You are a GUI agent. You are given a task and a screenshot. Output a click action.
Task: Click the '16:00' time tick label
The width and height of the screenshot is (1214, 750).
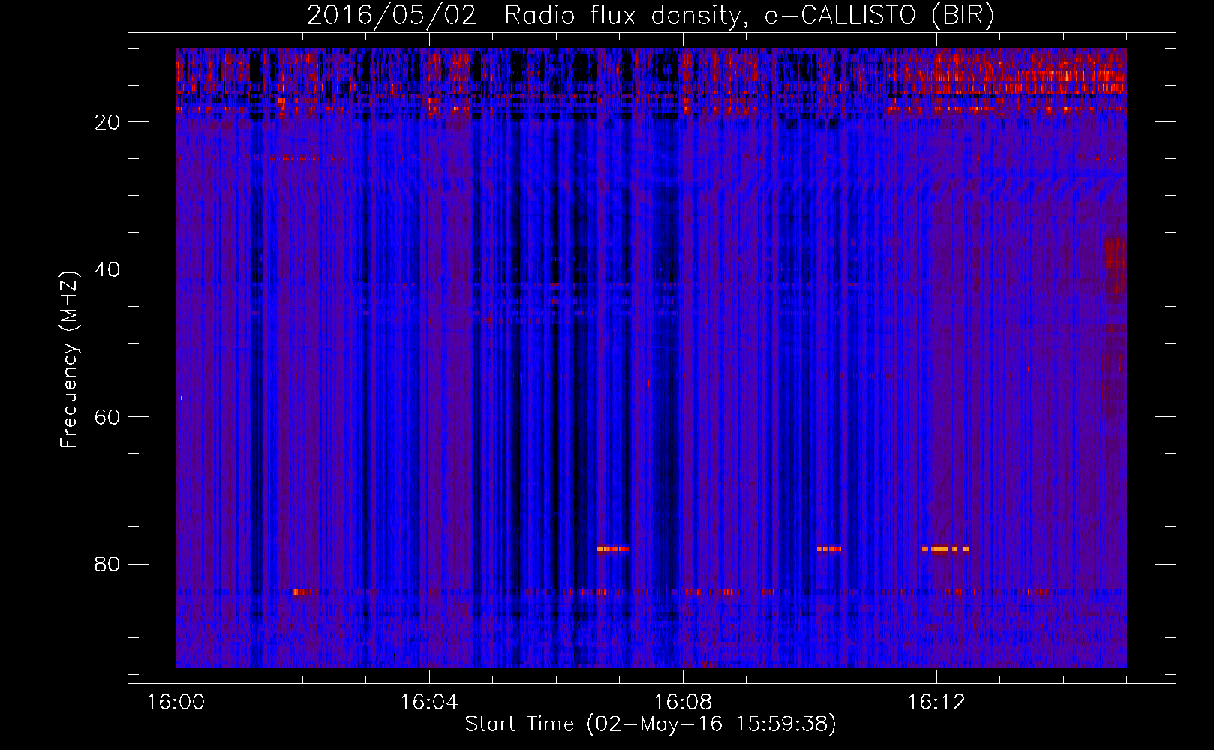[x=176, y=703]
